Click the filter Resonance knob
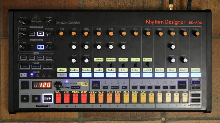This screenshot has height=123, width=220. pyautogui.click(x=48, y=34)
